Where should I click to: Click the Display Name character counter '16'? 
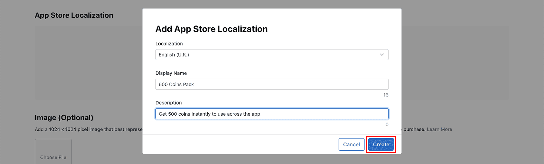tap(386, 95)
